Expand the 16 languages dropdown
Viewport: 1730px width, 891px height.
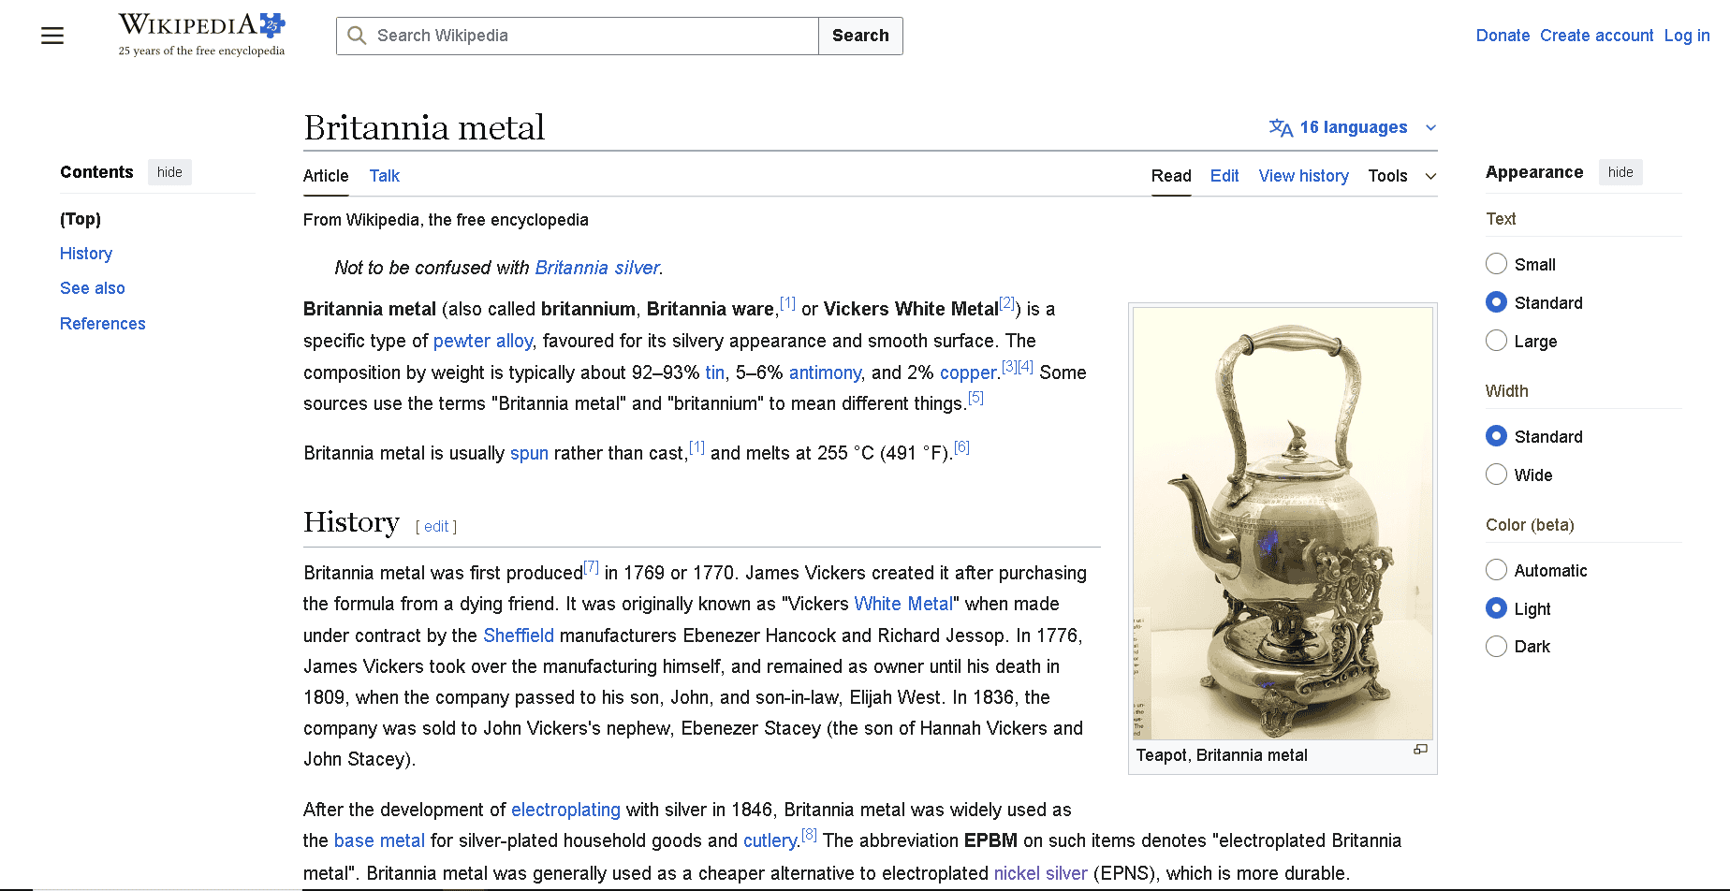point(1352,127)
